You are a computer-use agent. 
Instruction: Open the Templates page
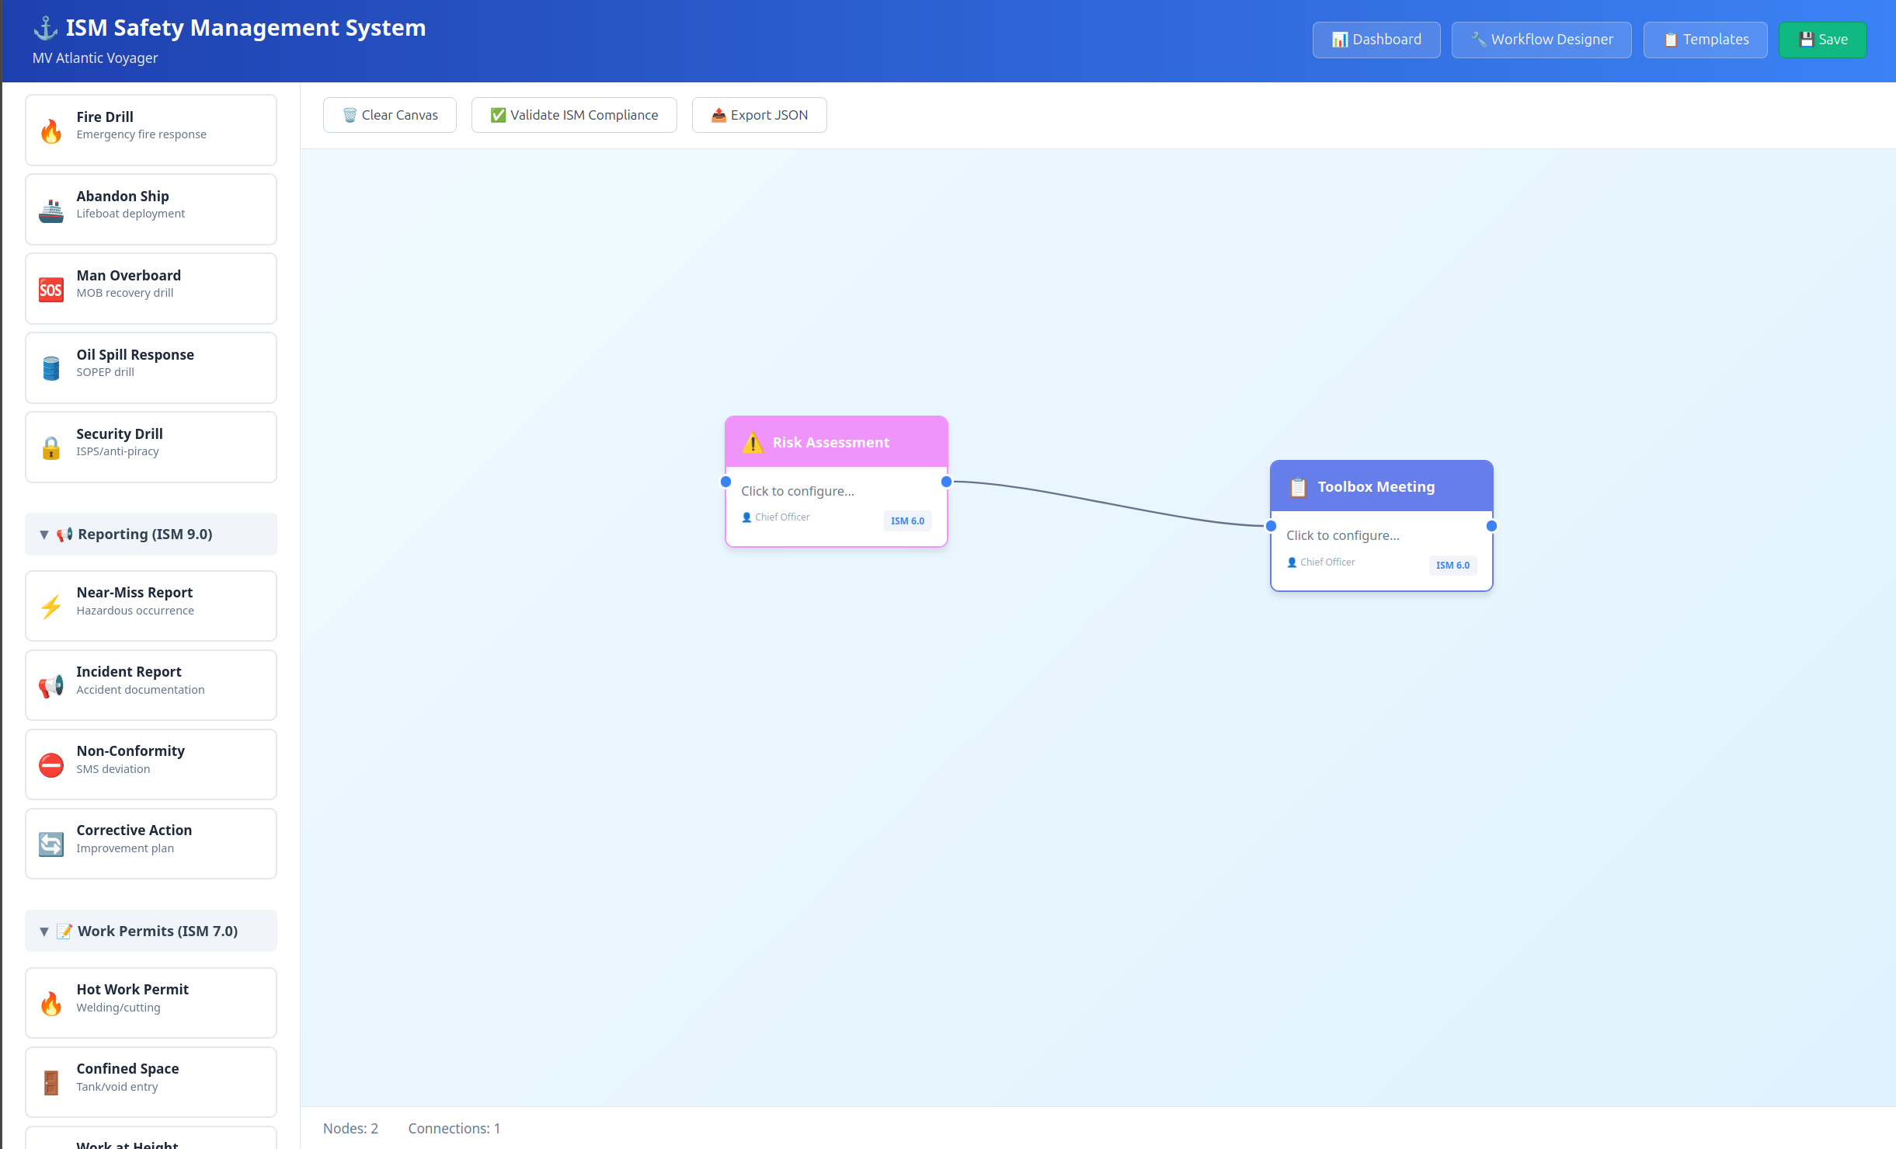coord(1705,40)
